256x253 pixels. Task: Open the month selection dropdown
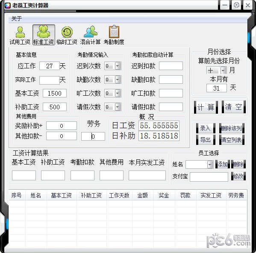[223, 71]
